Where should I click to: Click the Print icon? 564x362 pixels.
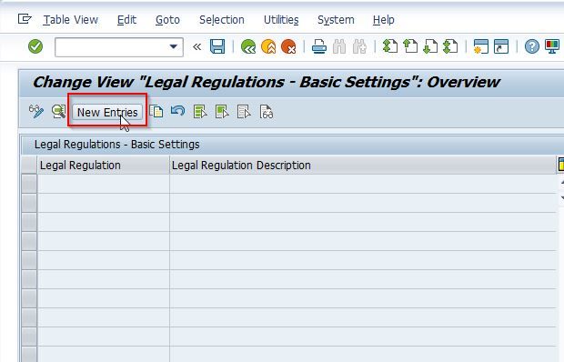pyautogui.click(x=319, y=46)
